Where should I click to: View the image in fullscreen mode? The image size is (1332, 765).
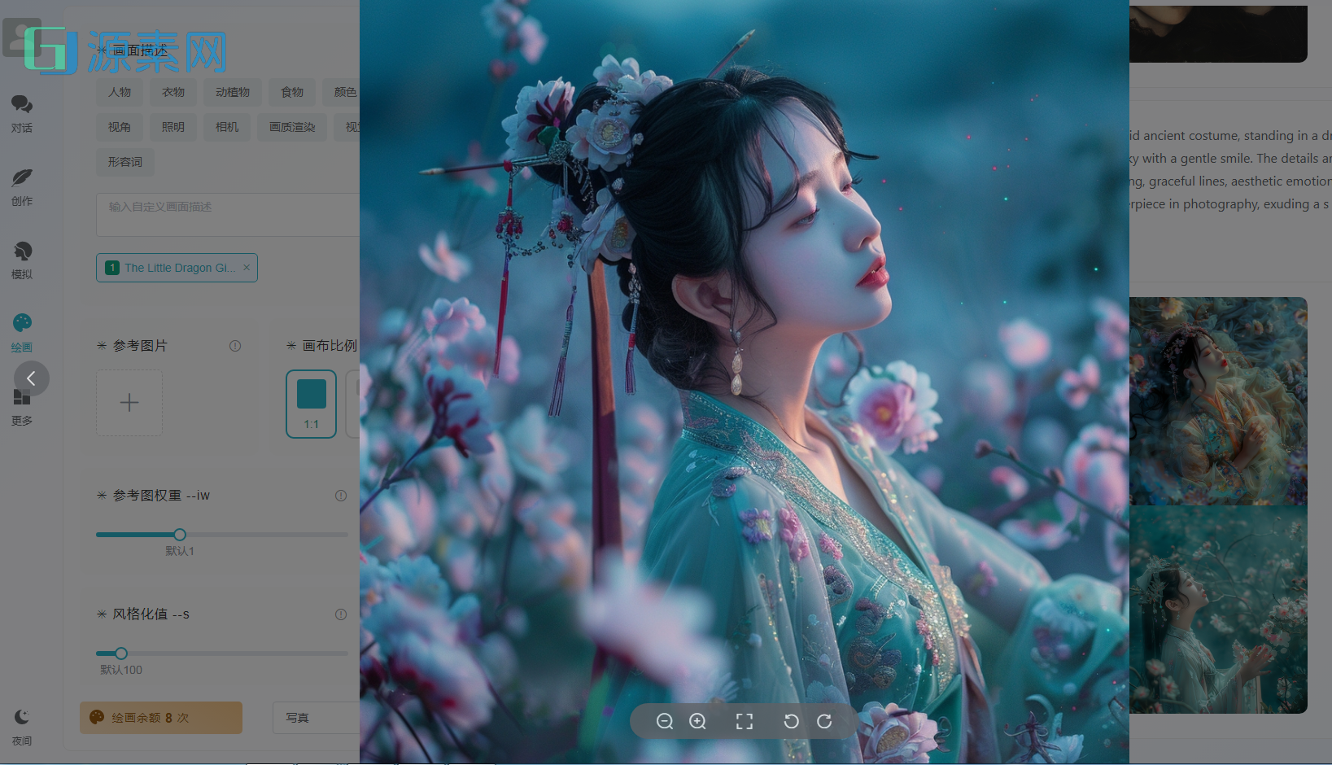[744, 721]
